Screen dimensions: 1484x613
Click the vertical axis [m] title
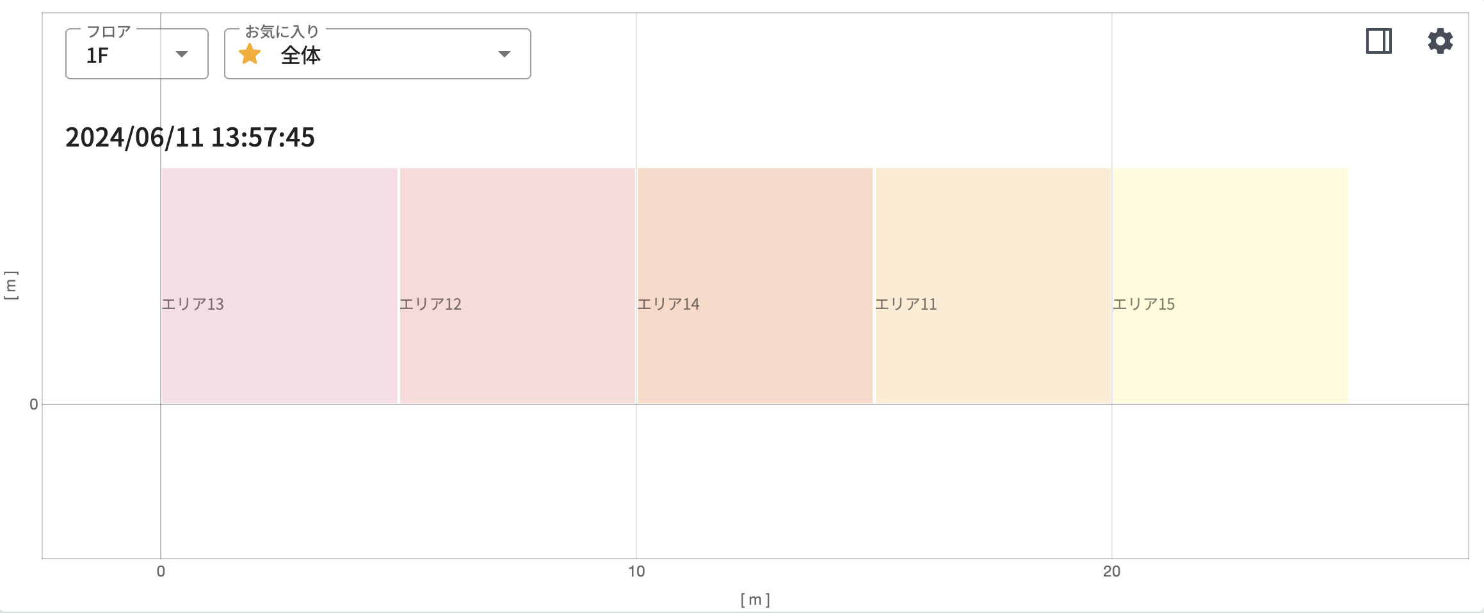tap(11, 285)
